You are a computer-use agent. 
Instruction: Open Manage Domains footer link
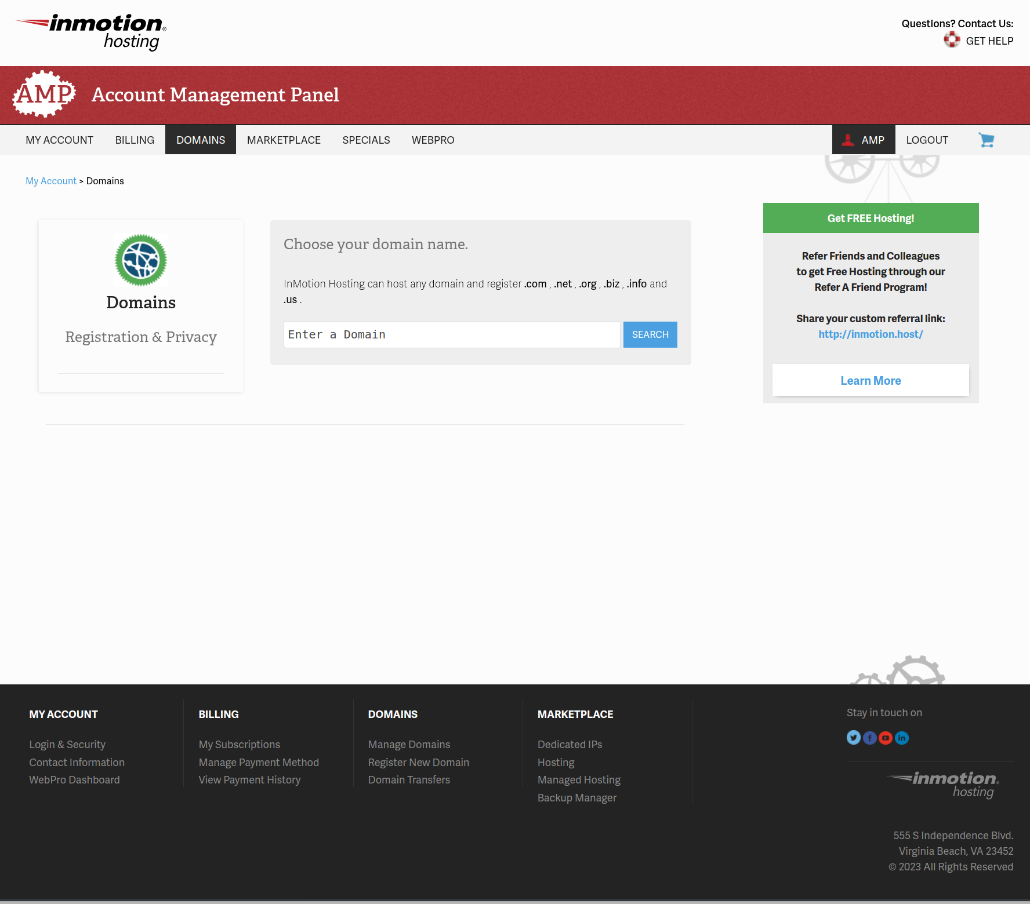(x=409, y=745)
